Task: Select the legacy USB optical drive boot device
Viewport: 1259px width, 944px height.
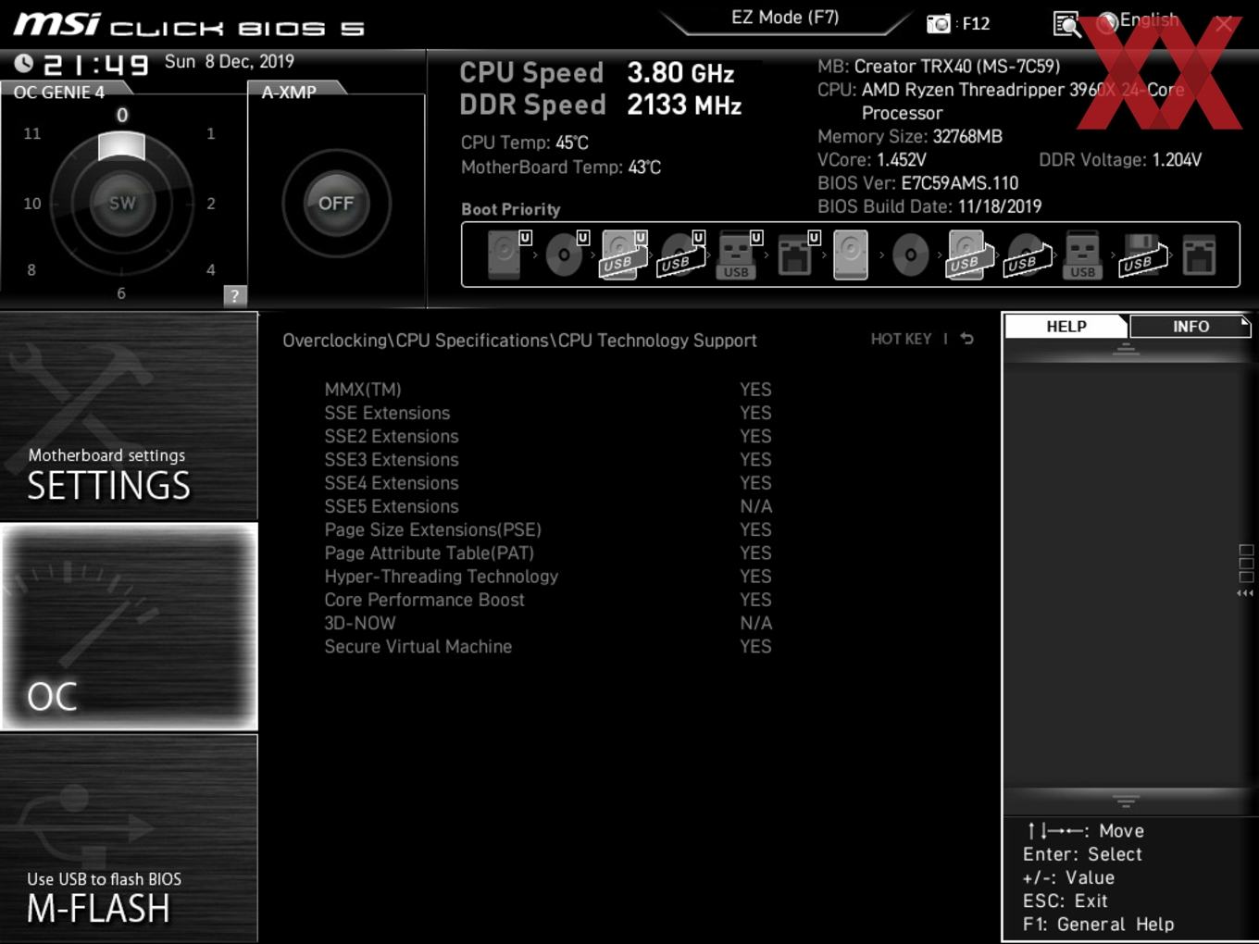Action: coord(1027,254)
